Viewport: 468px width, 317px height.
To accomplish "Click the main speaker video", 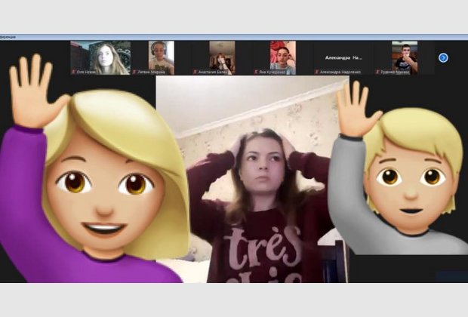I will click(252, 179).
